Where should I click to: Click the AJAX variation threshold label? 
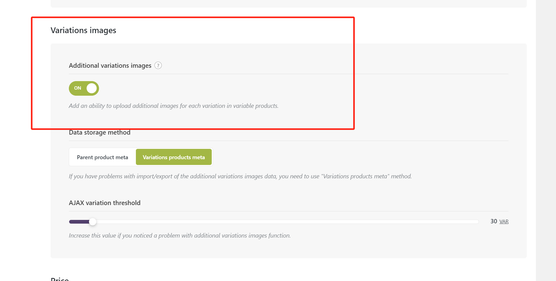[104, 203]
